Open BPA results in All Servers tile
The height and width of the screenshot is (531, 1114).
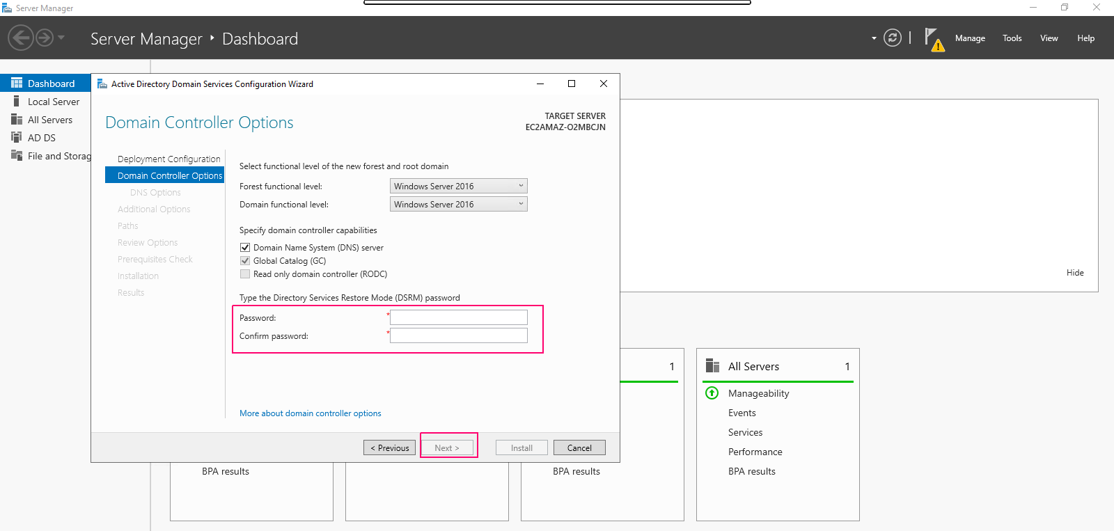pos(751,471)
